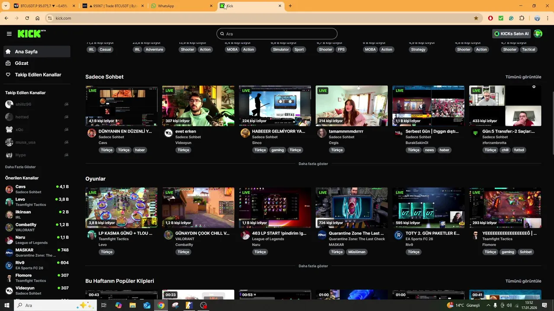Open Cavs streamer avatar under Sadece Sohbet
554x311 pixels.
92,133
